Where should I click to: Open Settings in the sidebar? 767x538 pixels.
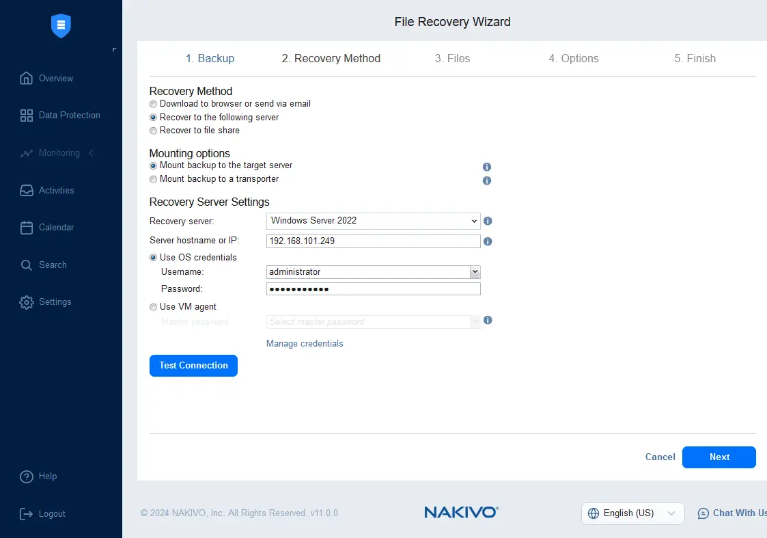pyautogui.click(x=55, y=302)
